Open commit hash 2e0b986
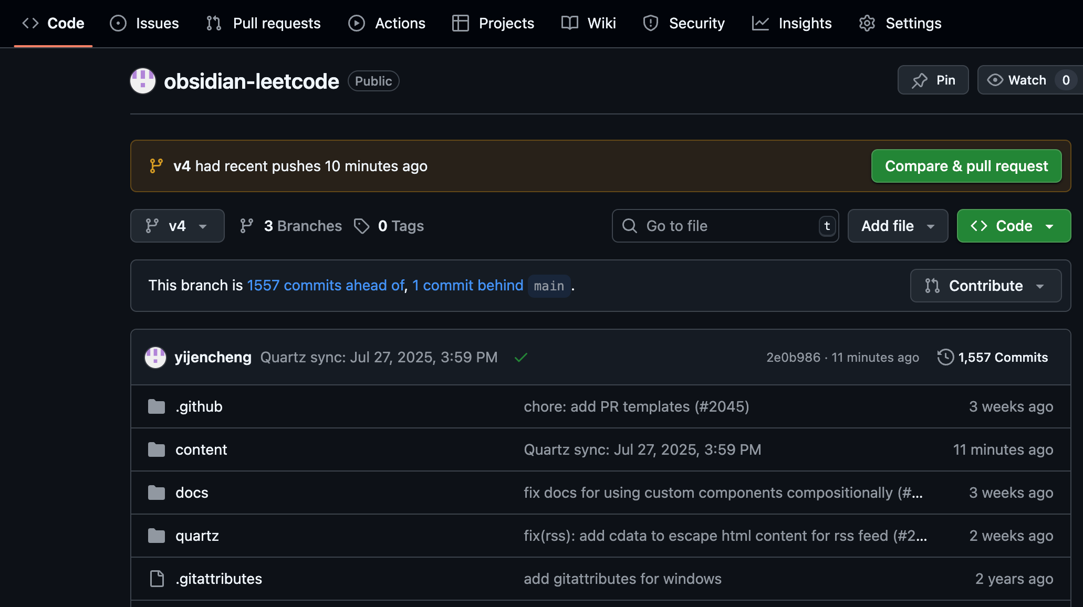 (x=793, y=357)
